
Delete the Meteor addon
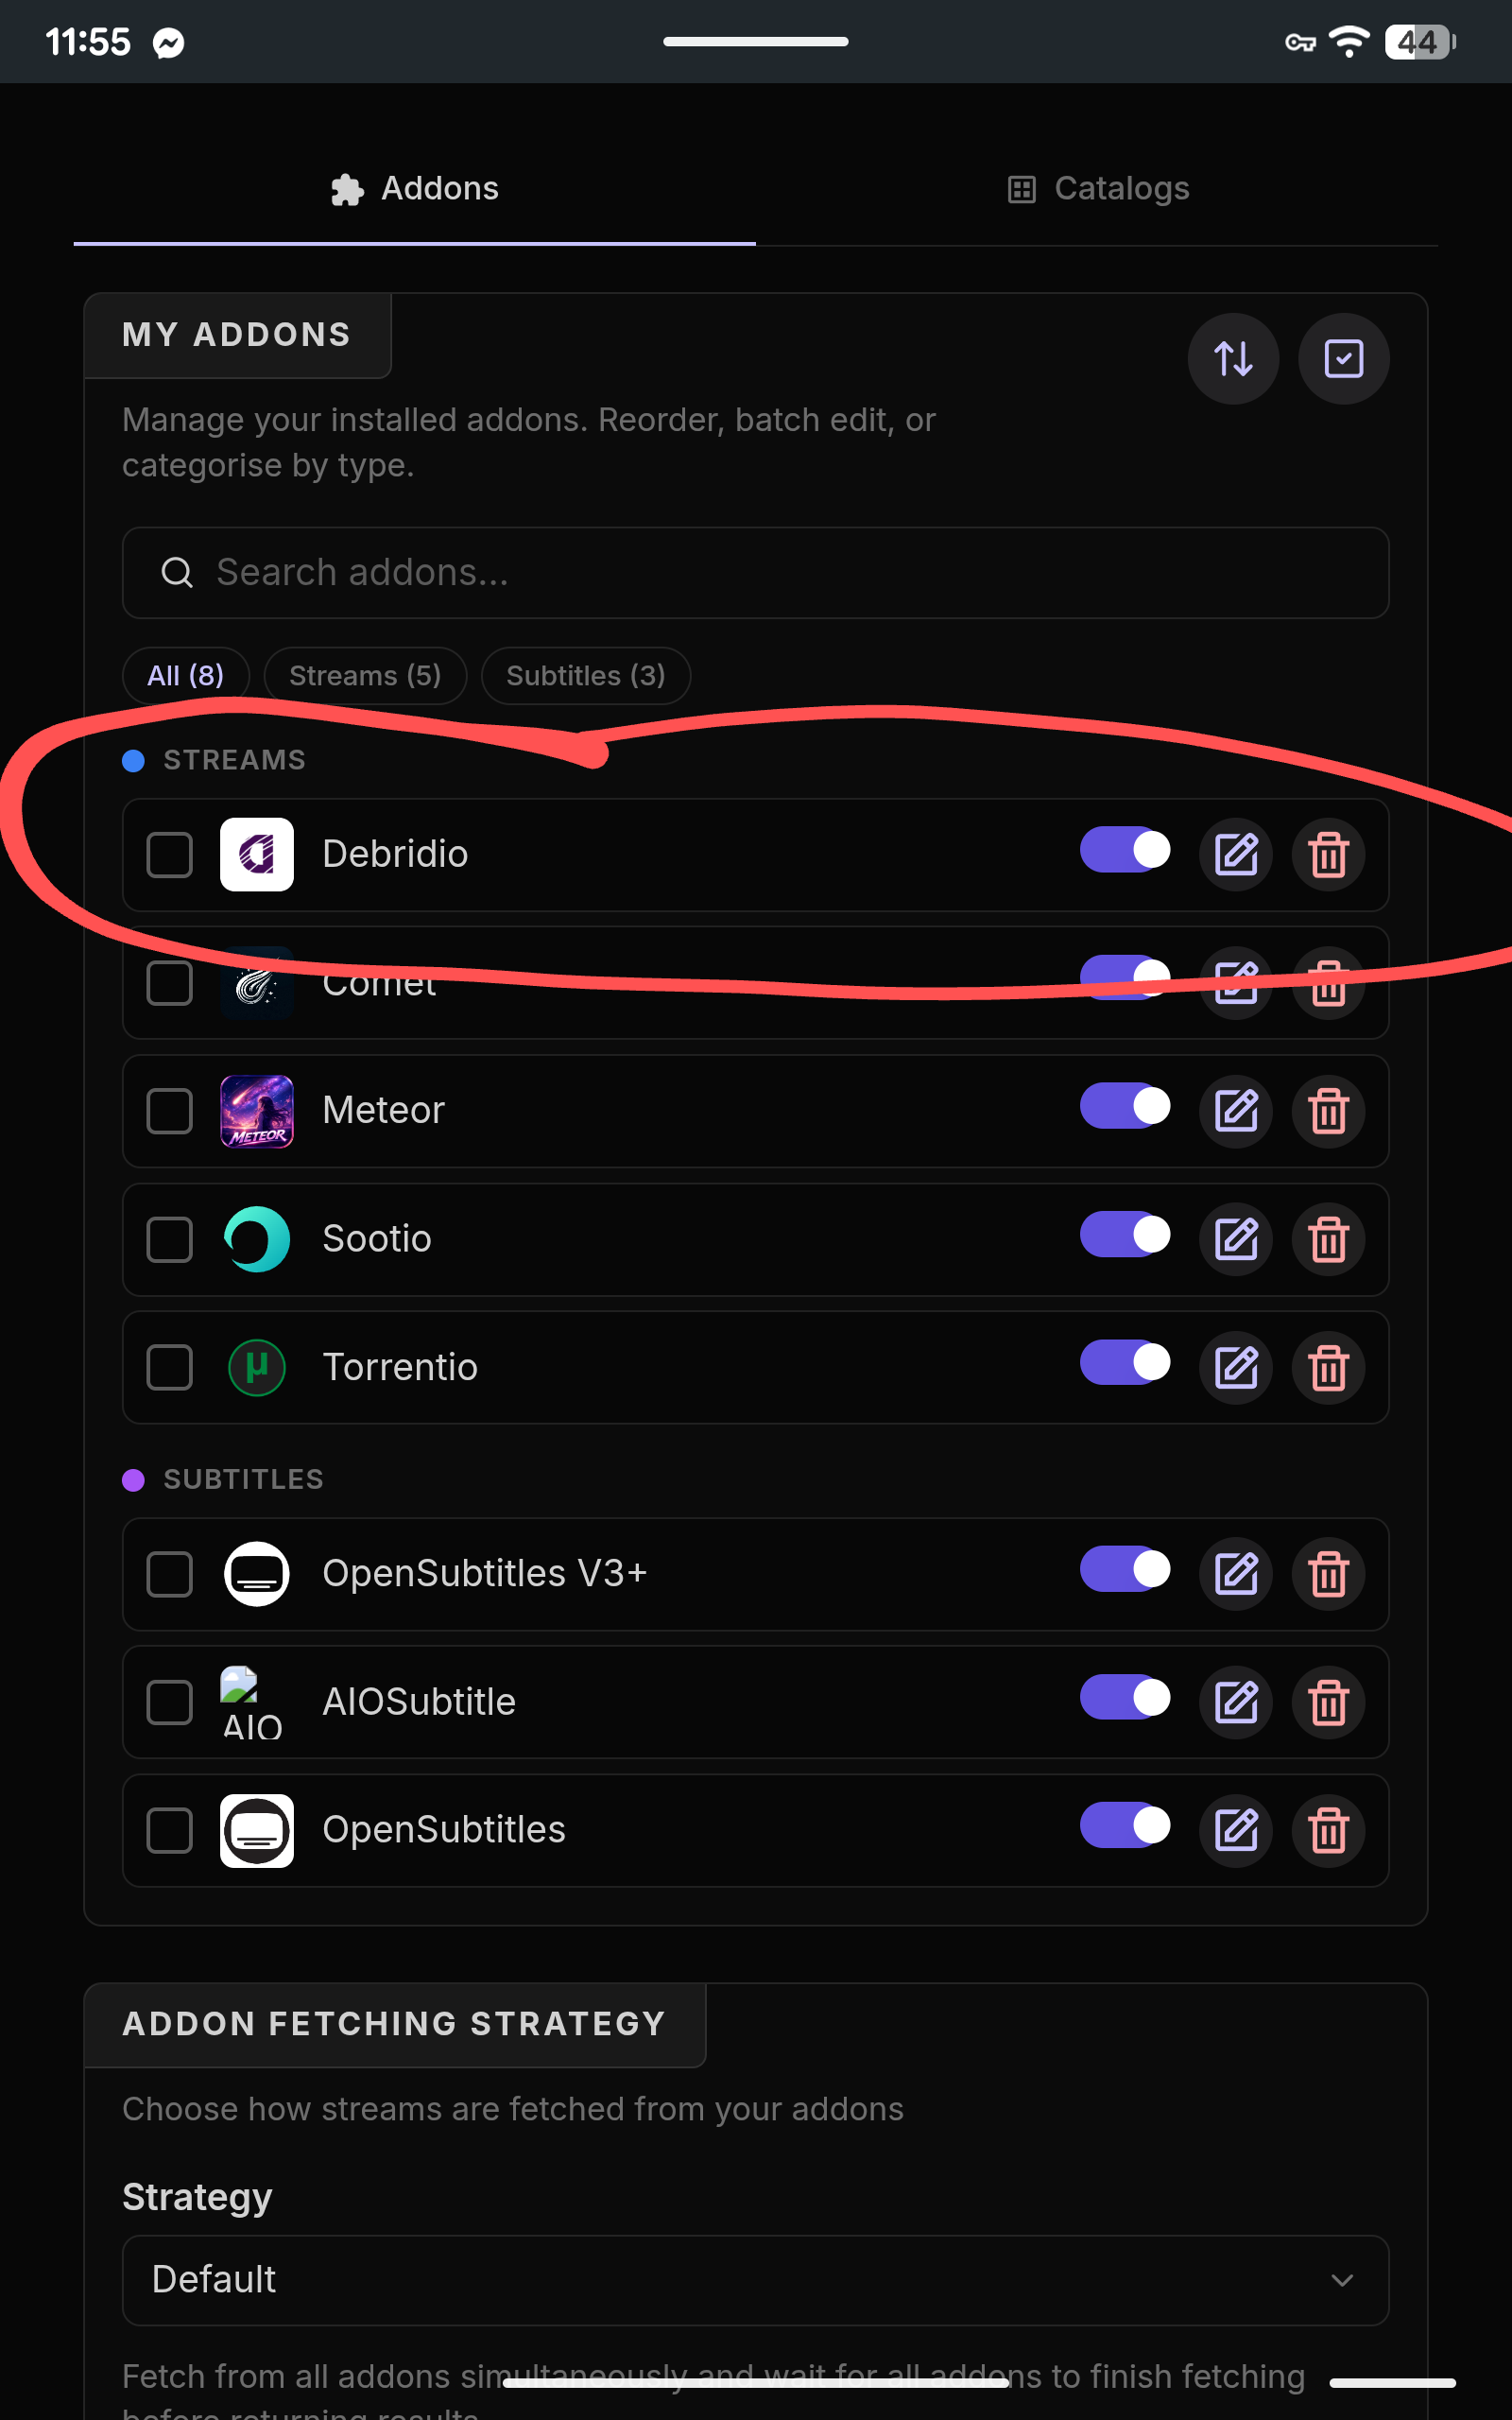coord(1328,1110)
